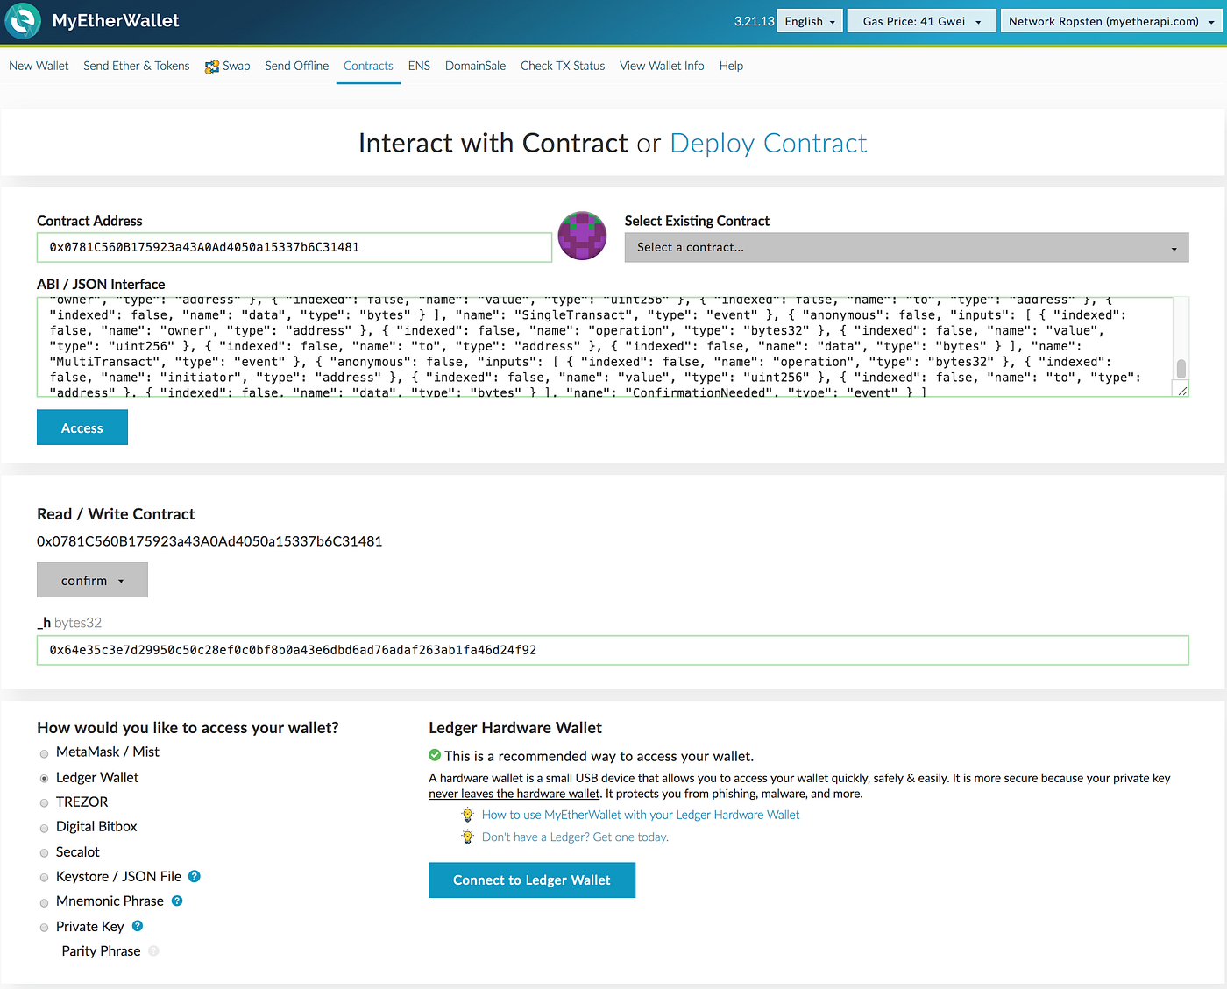Open the Gas Price: 41 Gwei dropdown
This screenshot has height=989, width=1227.
click(x=921, y=21)
